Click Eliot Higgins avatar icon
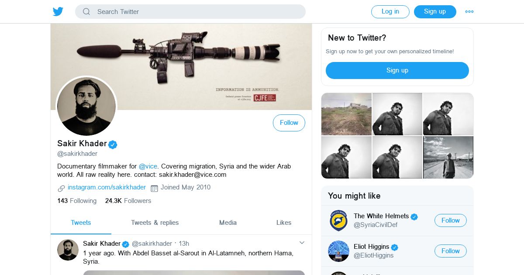Viewport: 524px width, 275px height. [x=338, y=251]
